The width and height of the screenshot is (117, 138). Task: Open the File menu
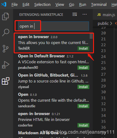click(x=15, y=5)
